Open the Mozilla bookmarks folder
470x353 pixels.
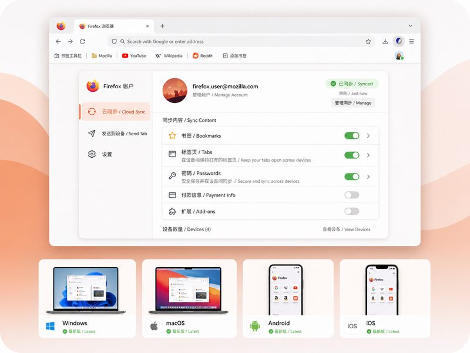(102, 56)
